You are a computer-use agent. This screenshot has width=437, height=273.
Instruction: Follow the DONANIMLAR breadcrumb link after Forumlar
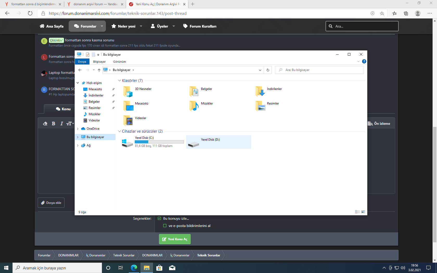coord(68,255)
